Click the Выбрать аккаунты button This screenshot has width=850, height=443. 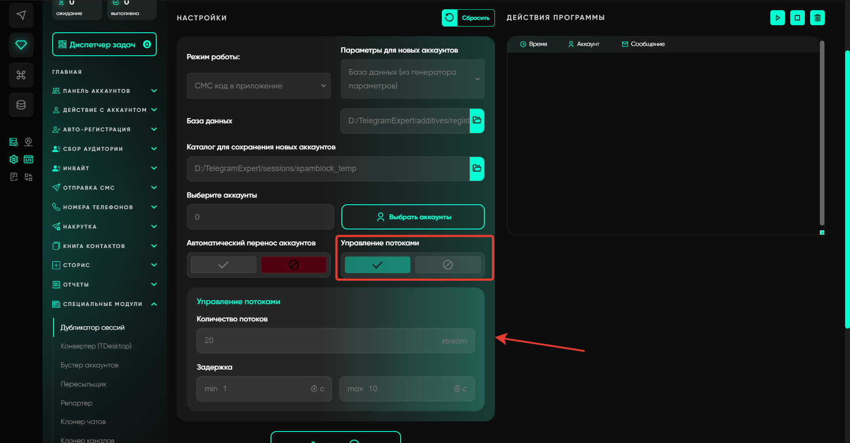pos(413,217)
